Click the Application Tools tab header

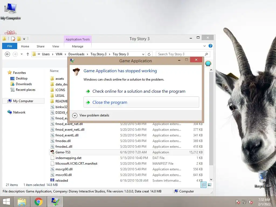pyautogui.click(x=78, y=39)
